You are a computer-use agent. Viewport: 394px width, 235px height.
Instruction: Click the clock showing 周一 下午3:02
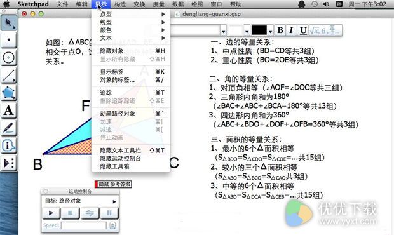click(367, 4)
